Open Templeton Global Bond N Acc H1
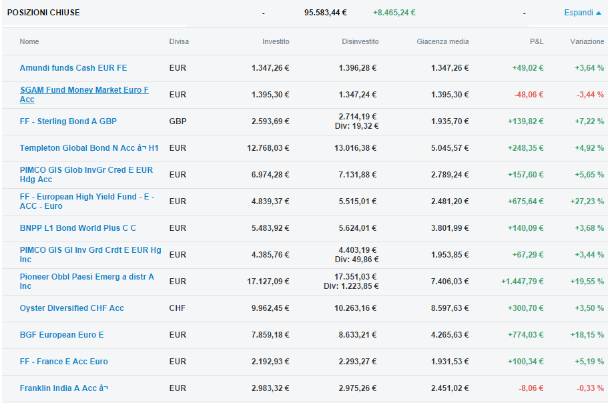616x403 pixels. click(x=89, y=148)
